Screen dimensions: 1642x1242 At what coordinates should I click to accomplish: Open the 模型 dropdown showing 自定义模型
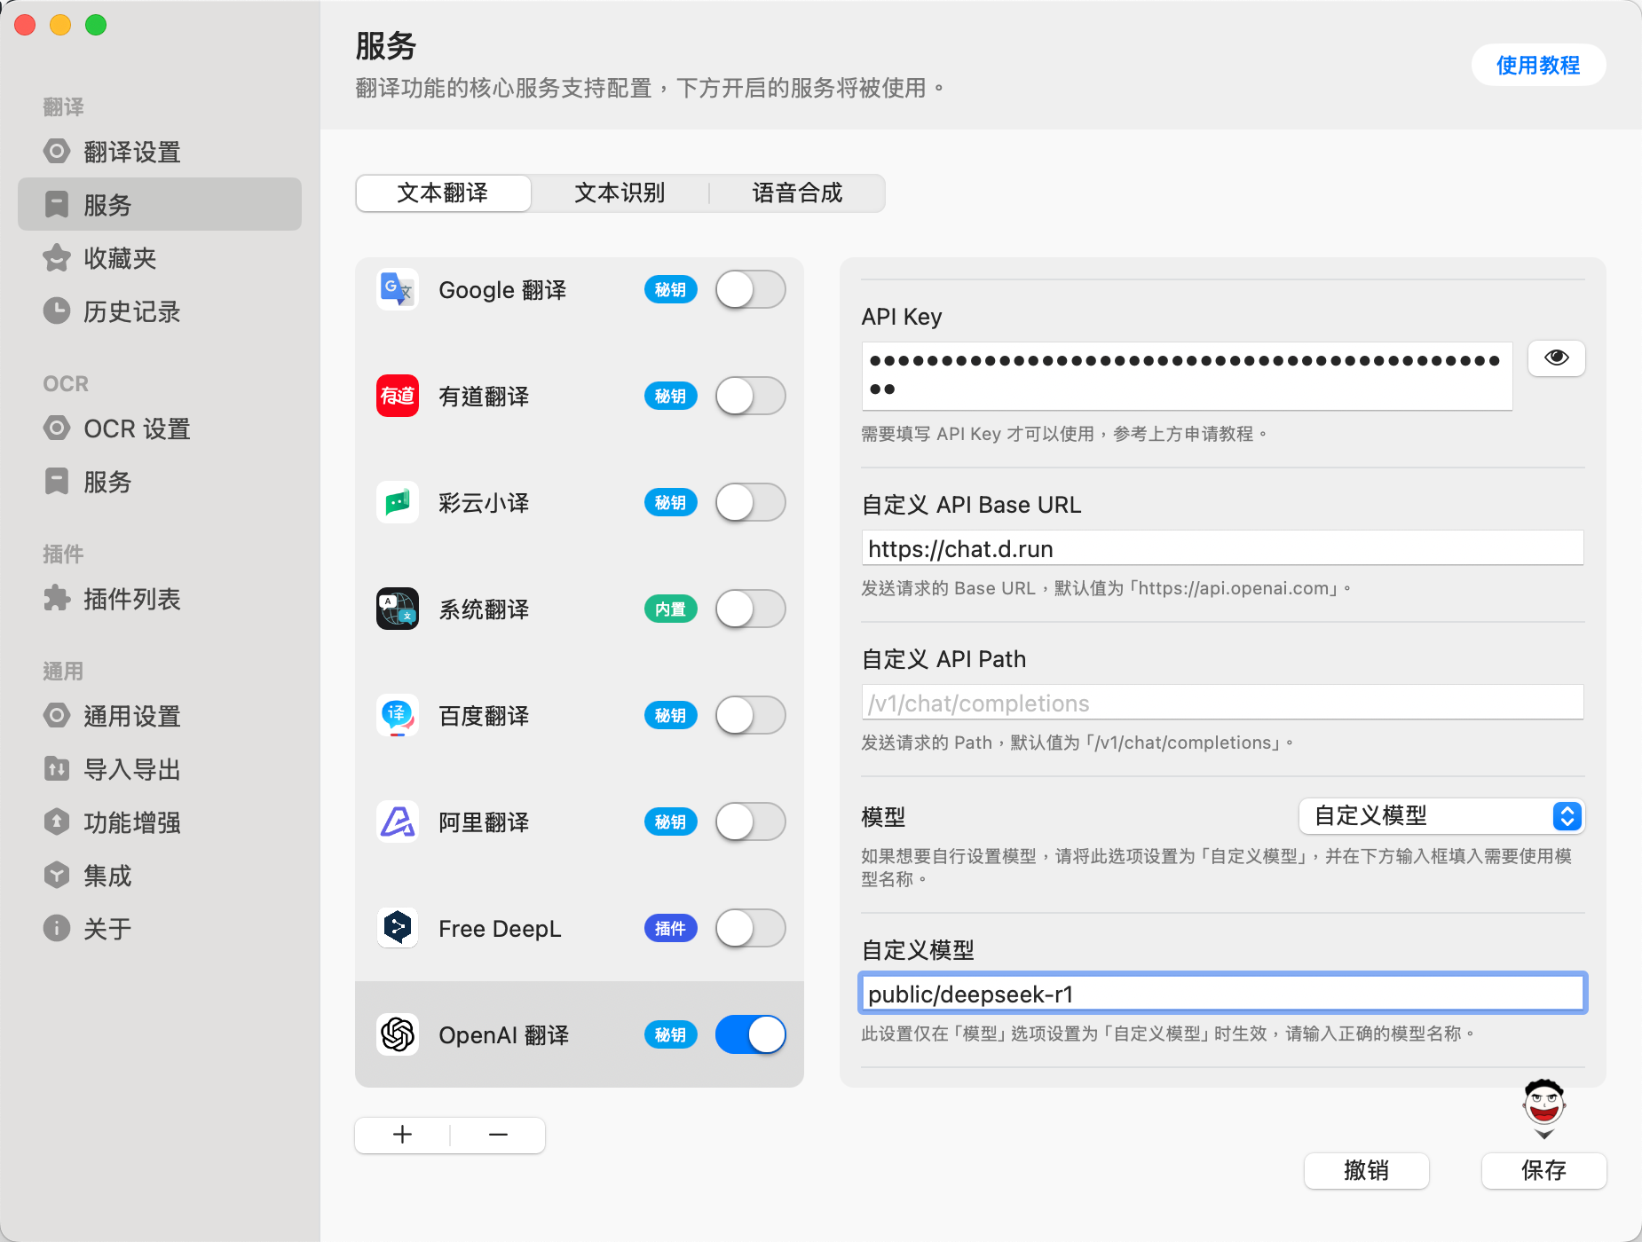(x=1441, y=816)
